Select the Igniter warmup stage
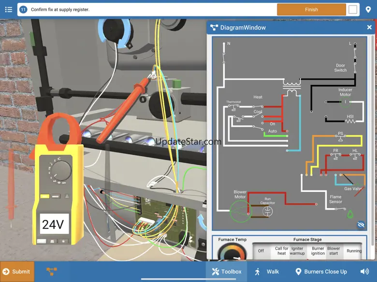377x282 pixels. point(297,251)
